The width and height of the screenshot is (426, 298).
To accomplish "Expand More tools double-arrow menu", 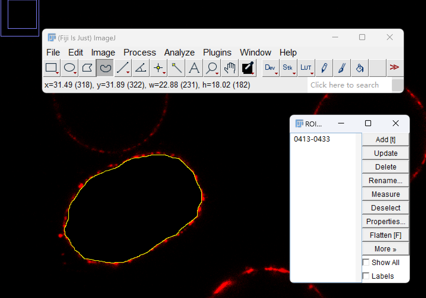I will point(395,68).
